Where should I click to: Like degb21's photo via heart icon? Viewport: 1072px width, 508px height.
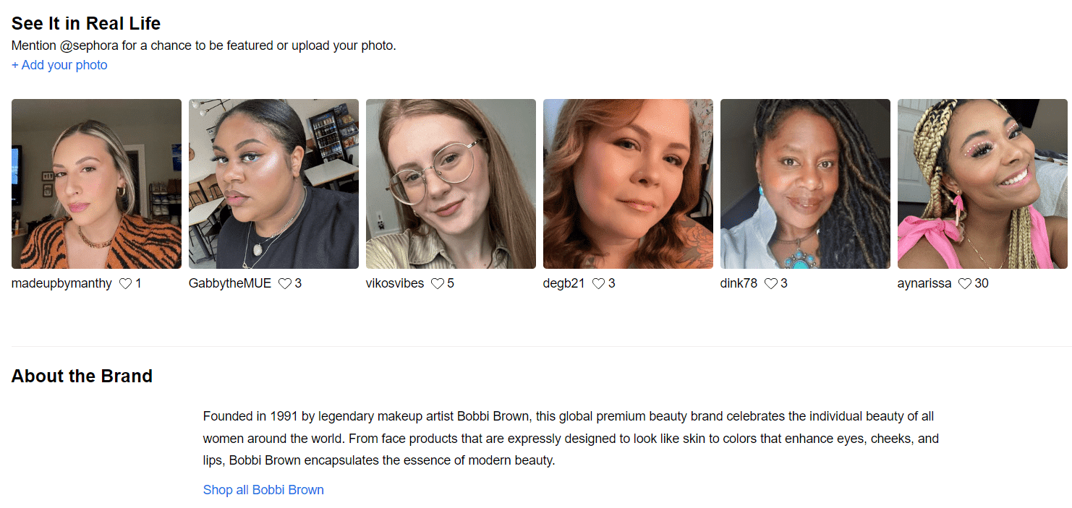(x=598, y=284)
